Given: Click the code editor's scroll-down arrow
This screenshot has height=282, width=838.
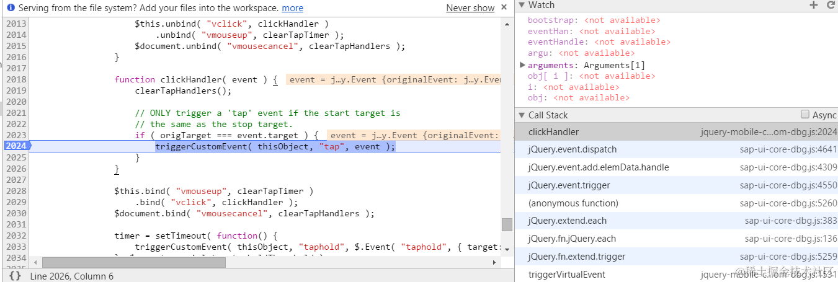Looking at the screenshot, I should [507, 250].
